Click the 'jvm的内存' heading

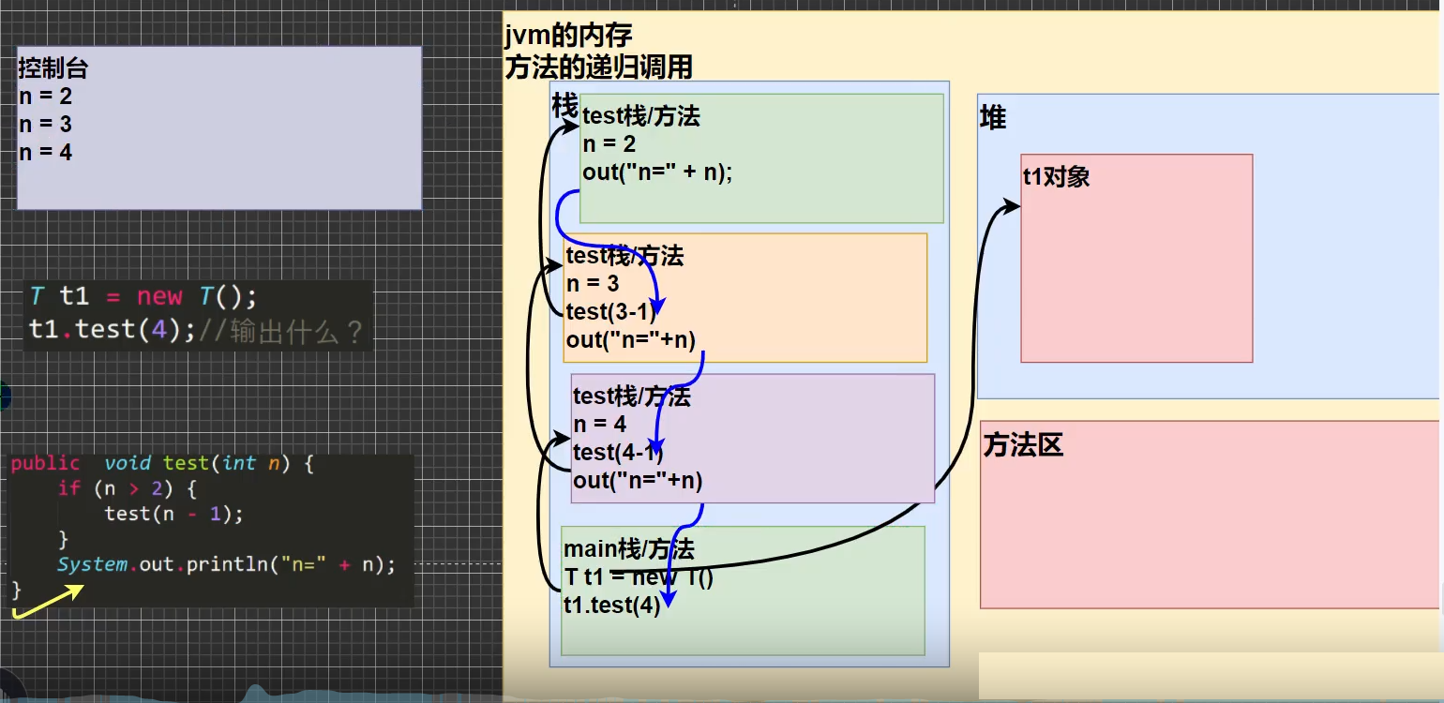[568, 37]
